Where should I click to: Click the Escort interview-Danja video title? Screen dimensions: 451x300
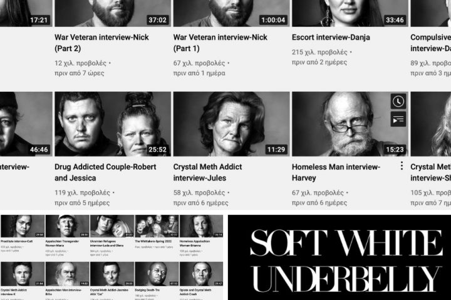tap(331, 37)
